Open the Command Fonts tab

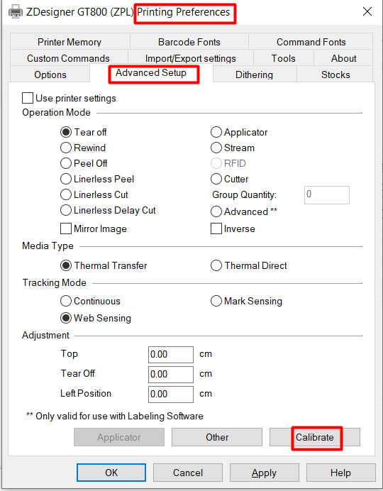point(311,42)
